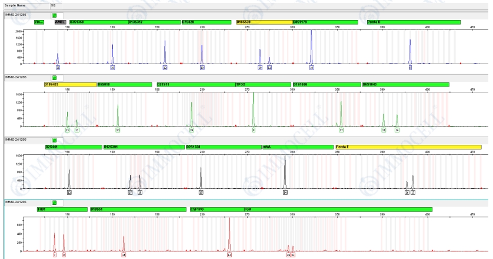
Task: Click allele label 7 under the TH01 peak
Action: [x=55, y=255]
